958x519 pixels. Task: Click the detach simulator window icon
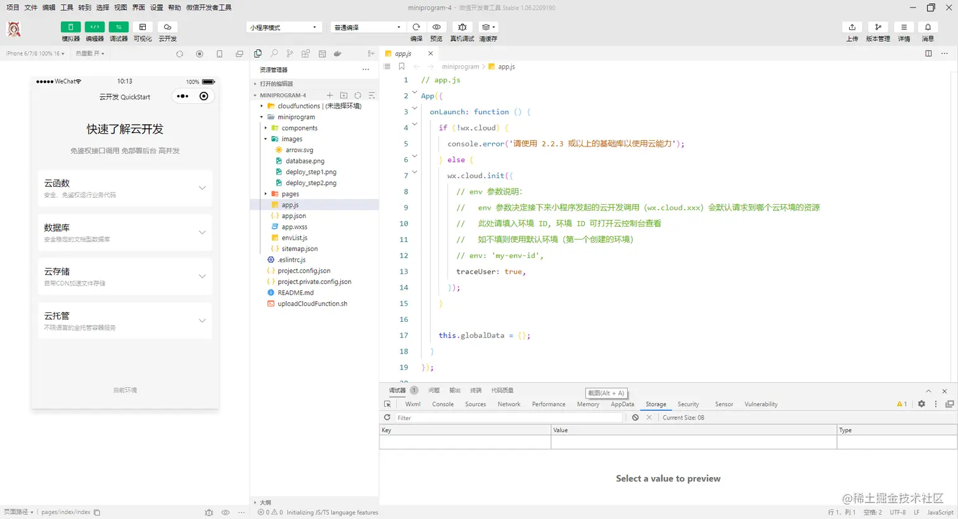(x=239, y=54)
